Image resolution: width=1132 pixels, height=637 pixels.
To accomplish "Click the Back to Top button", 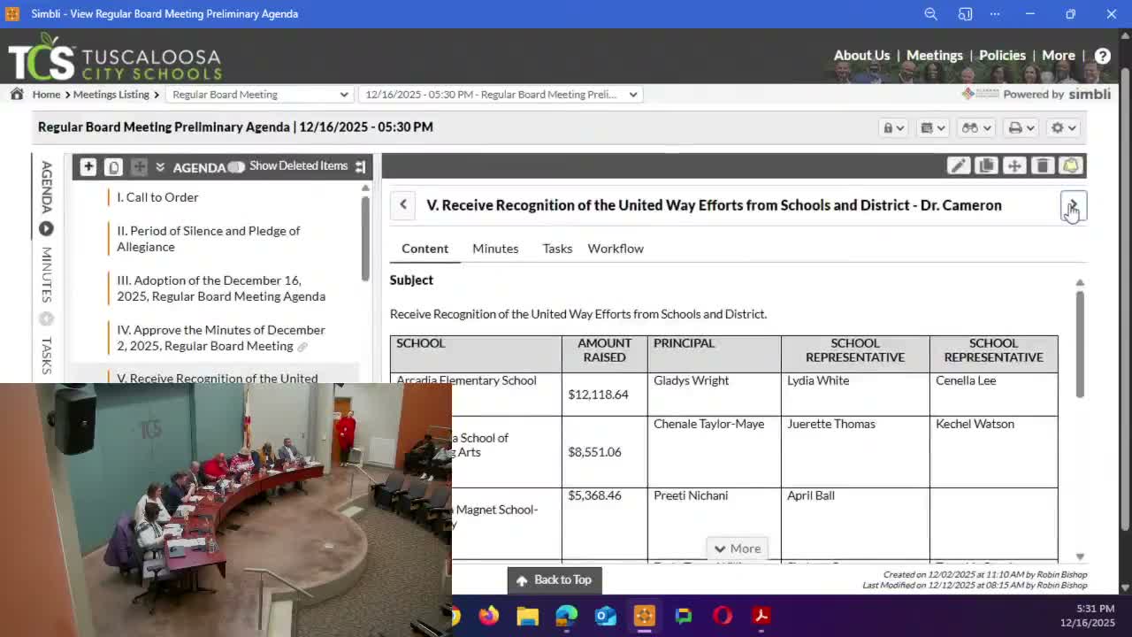I will pyautogui.click(x=555, y=579).
